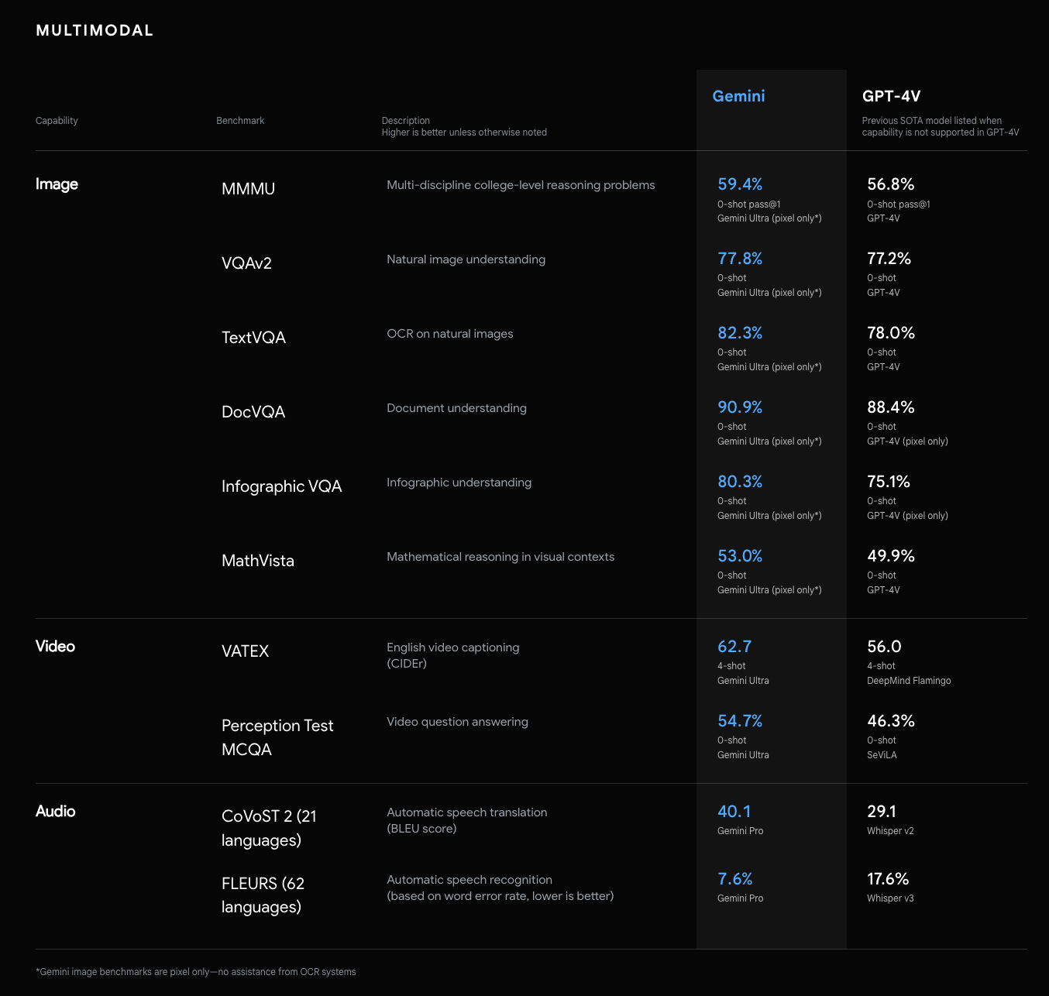Click the Image capability label
The height and width of the screenshot is (996, 1049).
click(57, 184)
